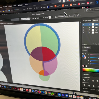Switch to the Brushes tab
The width and height of the screenshot is (99, 99).
93,89
